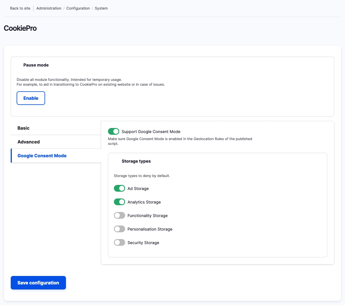Click the Ad Storage label
This screenshot has width=345, height=305.
(138, 189)
